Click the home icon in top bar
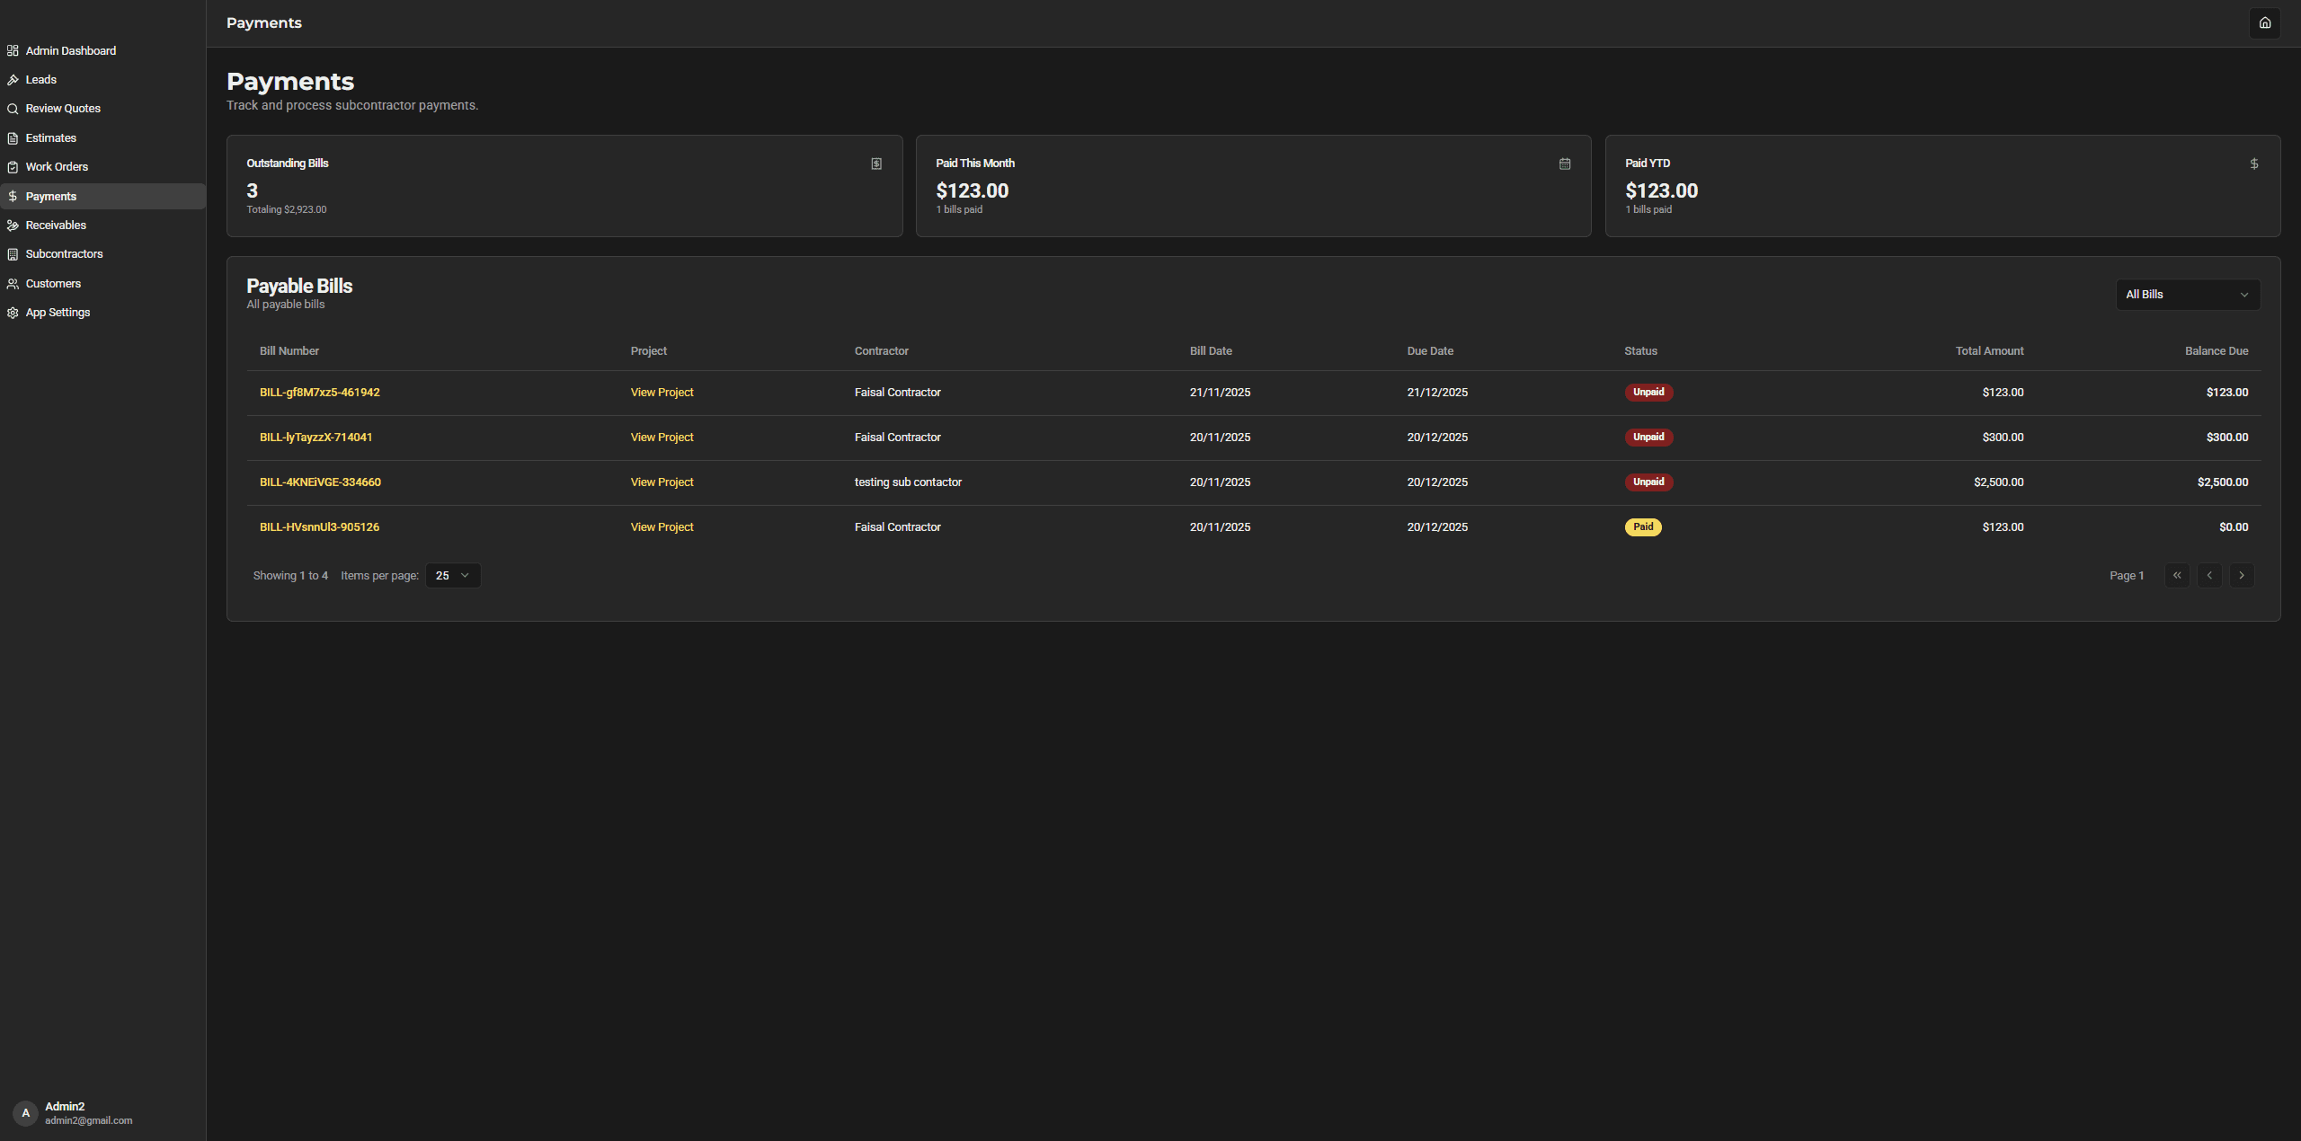 click(2264, 23)
